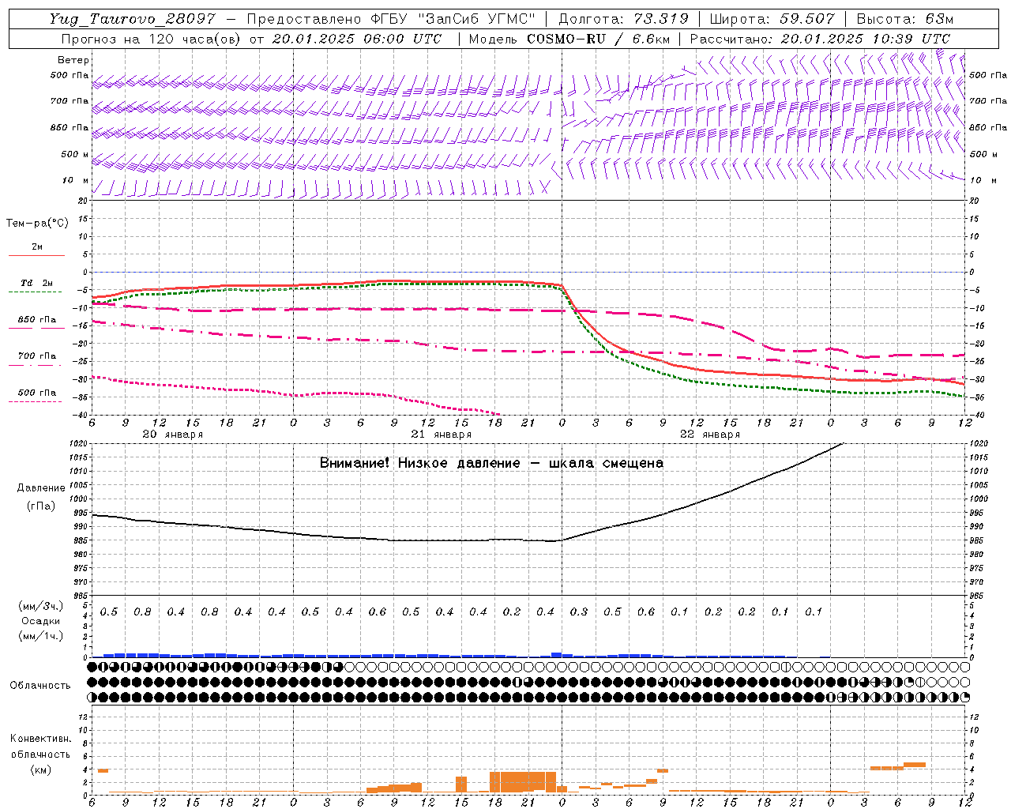Screen dimensions: 1011x809
Task: Click the "Облачность" cloud cover label
Action: click(x=40, y=685)
